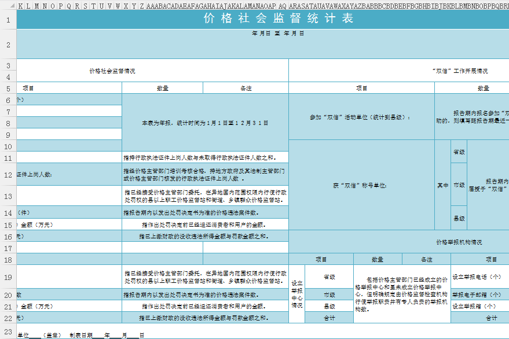Select the 参加“双信”活动单位 cell
509x339 pixels.
[x=361, y=117]
